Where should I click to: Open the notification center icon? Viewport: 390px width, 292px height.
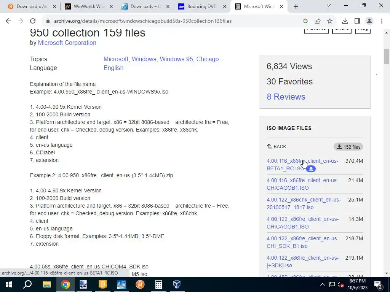click(x=378, y=284)
